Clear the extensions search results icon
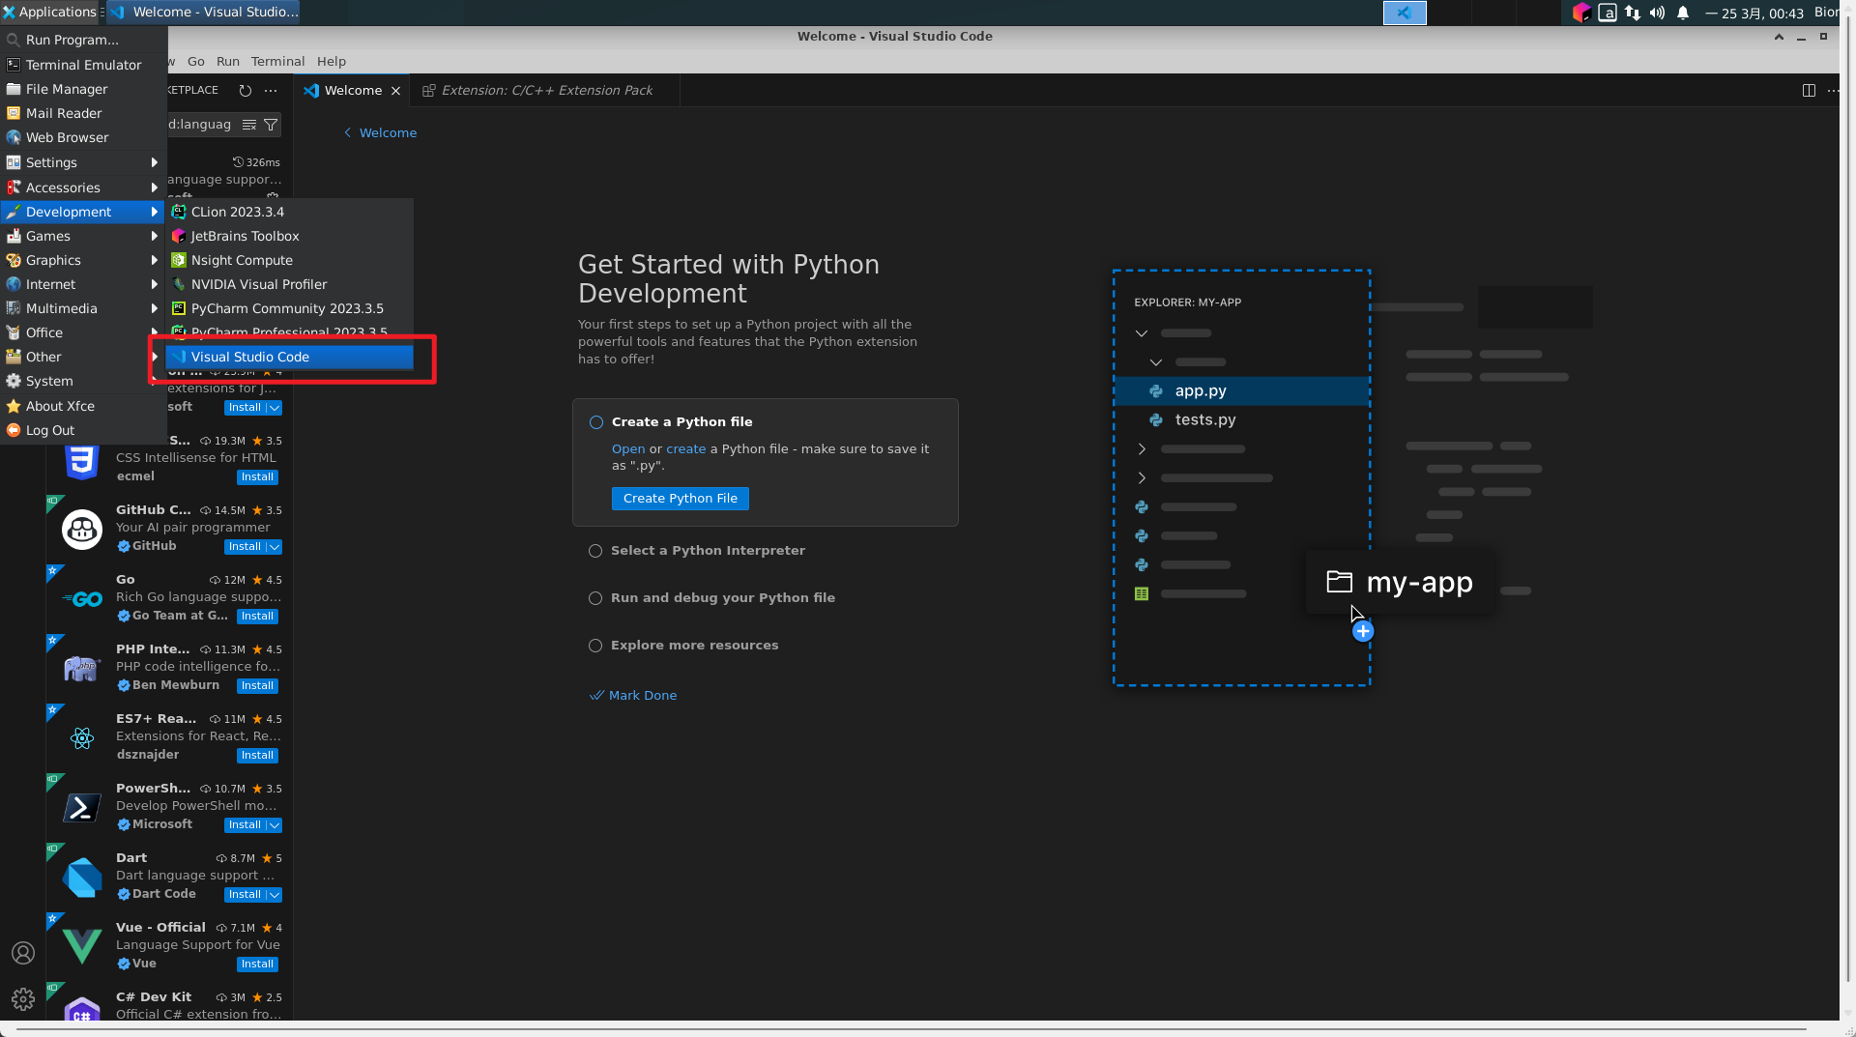This screenshot has width=1856, height=1037. pyautogui.click(x=249, y=125)
